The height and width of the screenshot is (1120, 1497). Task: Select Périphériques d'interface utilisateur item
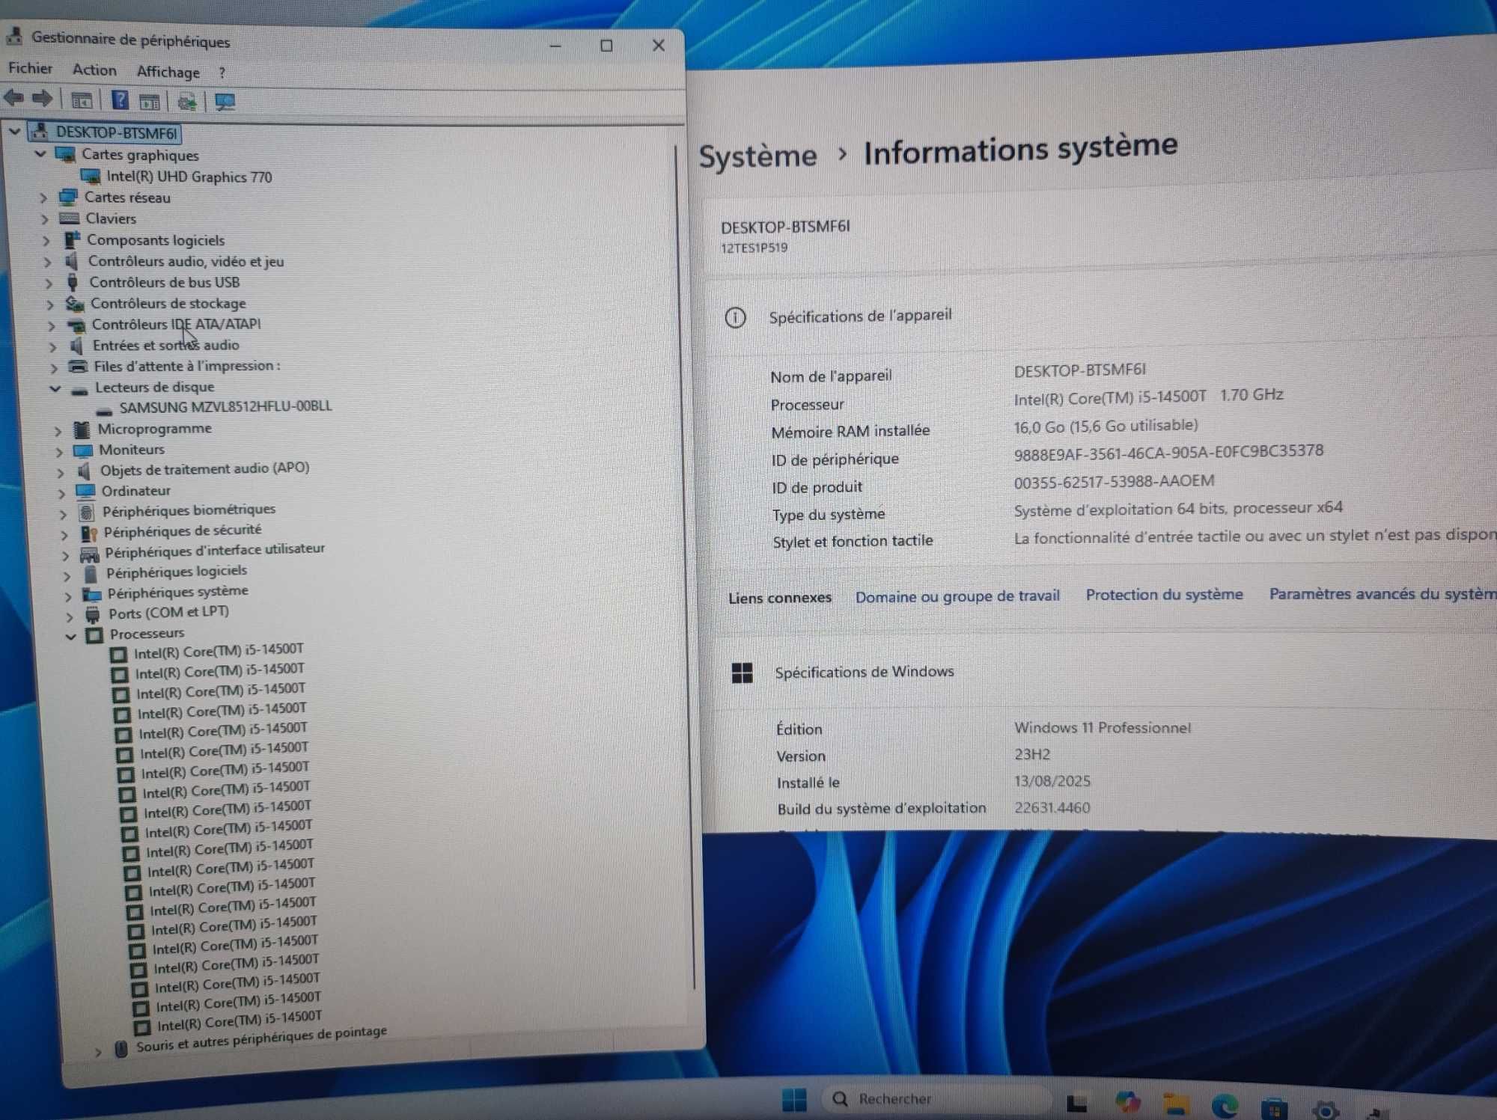(215, 551)
